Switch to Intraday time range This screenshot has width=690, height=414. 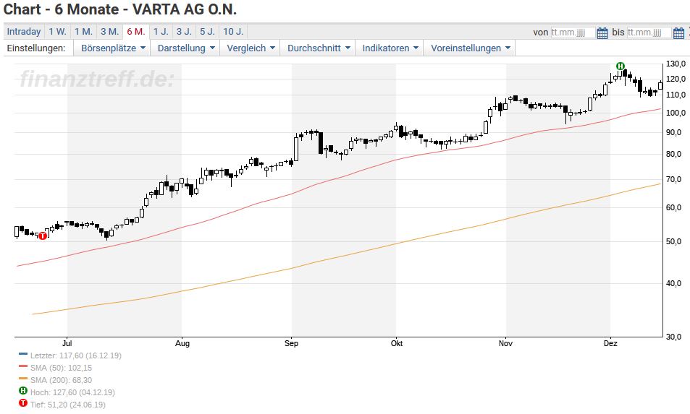pos(24,32)
